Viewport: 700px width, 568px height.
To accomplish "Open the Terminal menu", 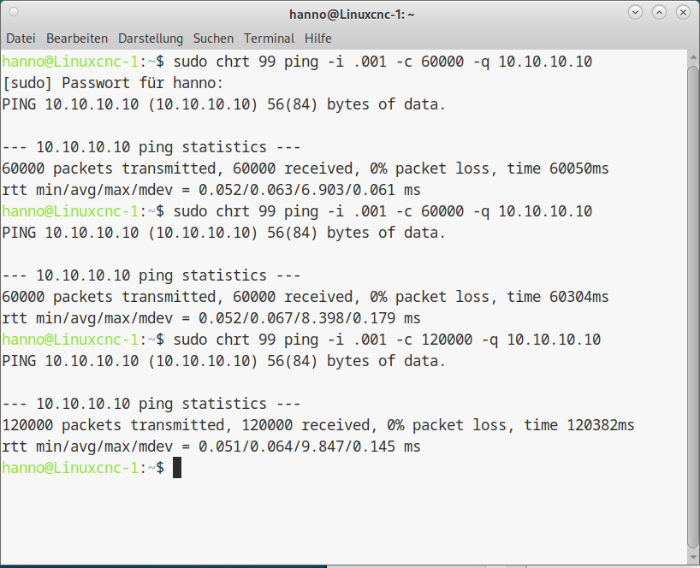I will (x=269, y=38).
